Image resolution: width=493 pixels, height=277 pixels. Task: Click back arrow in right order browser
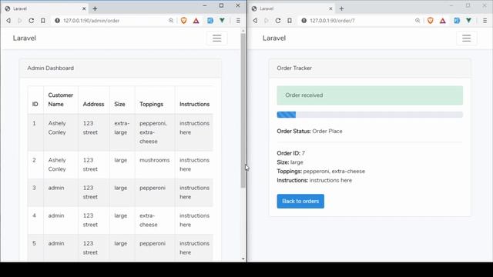coord(255,21)
